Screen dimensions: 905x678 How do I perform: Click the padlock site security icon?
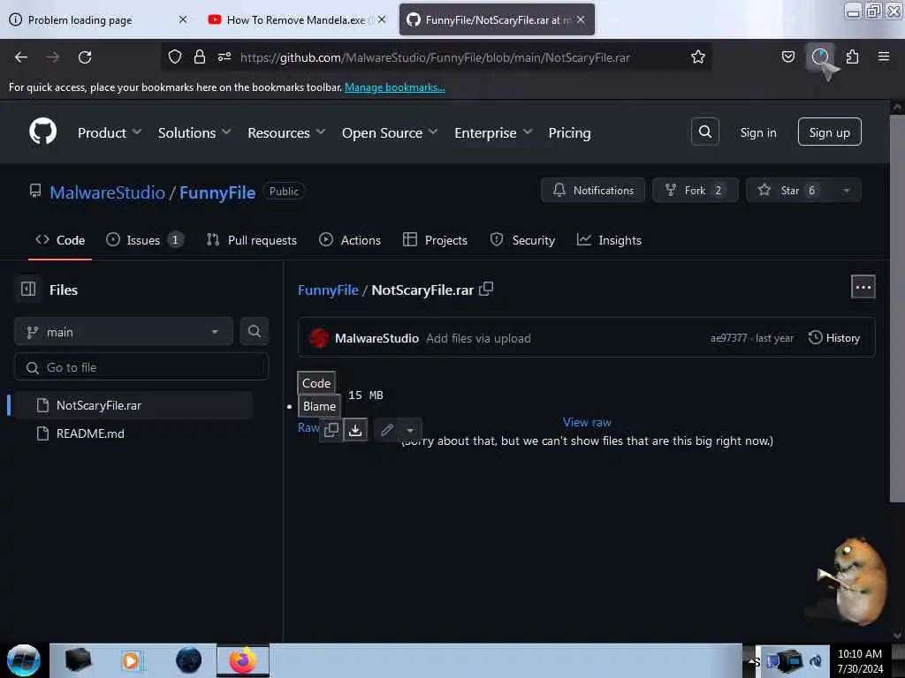pos(200,56)
